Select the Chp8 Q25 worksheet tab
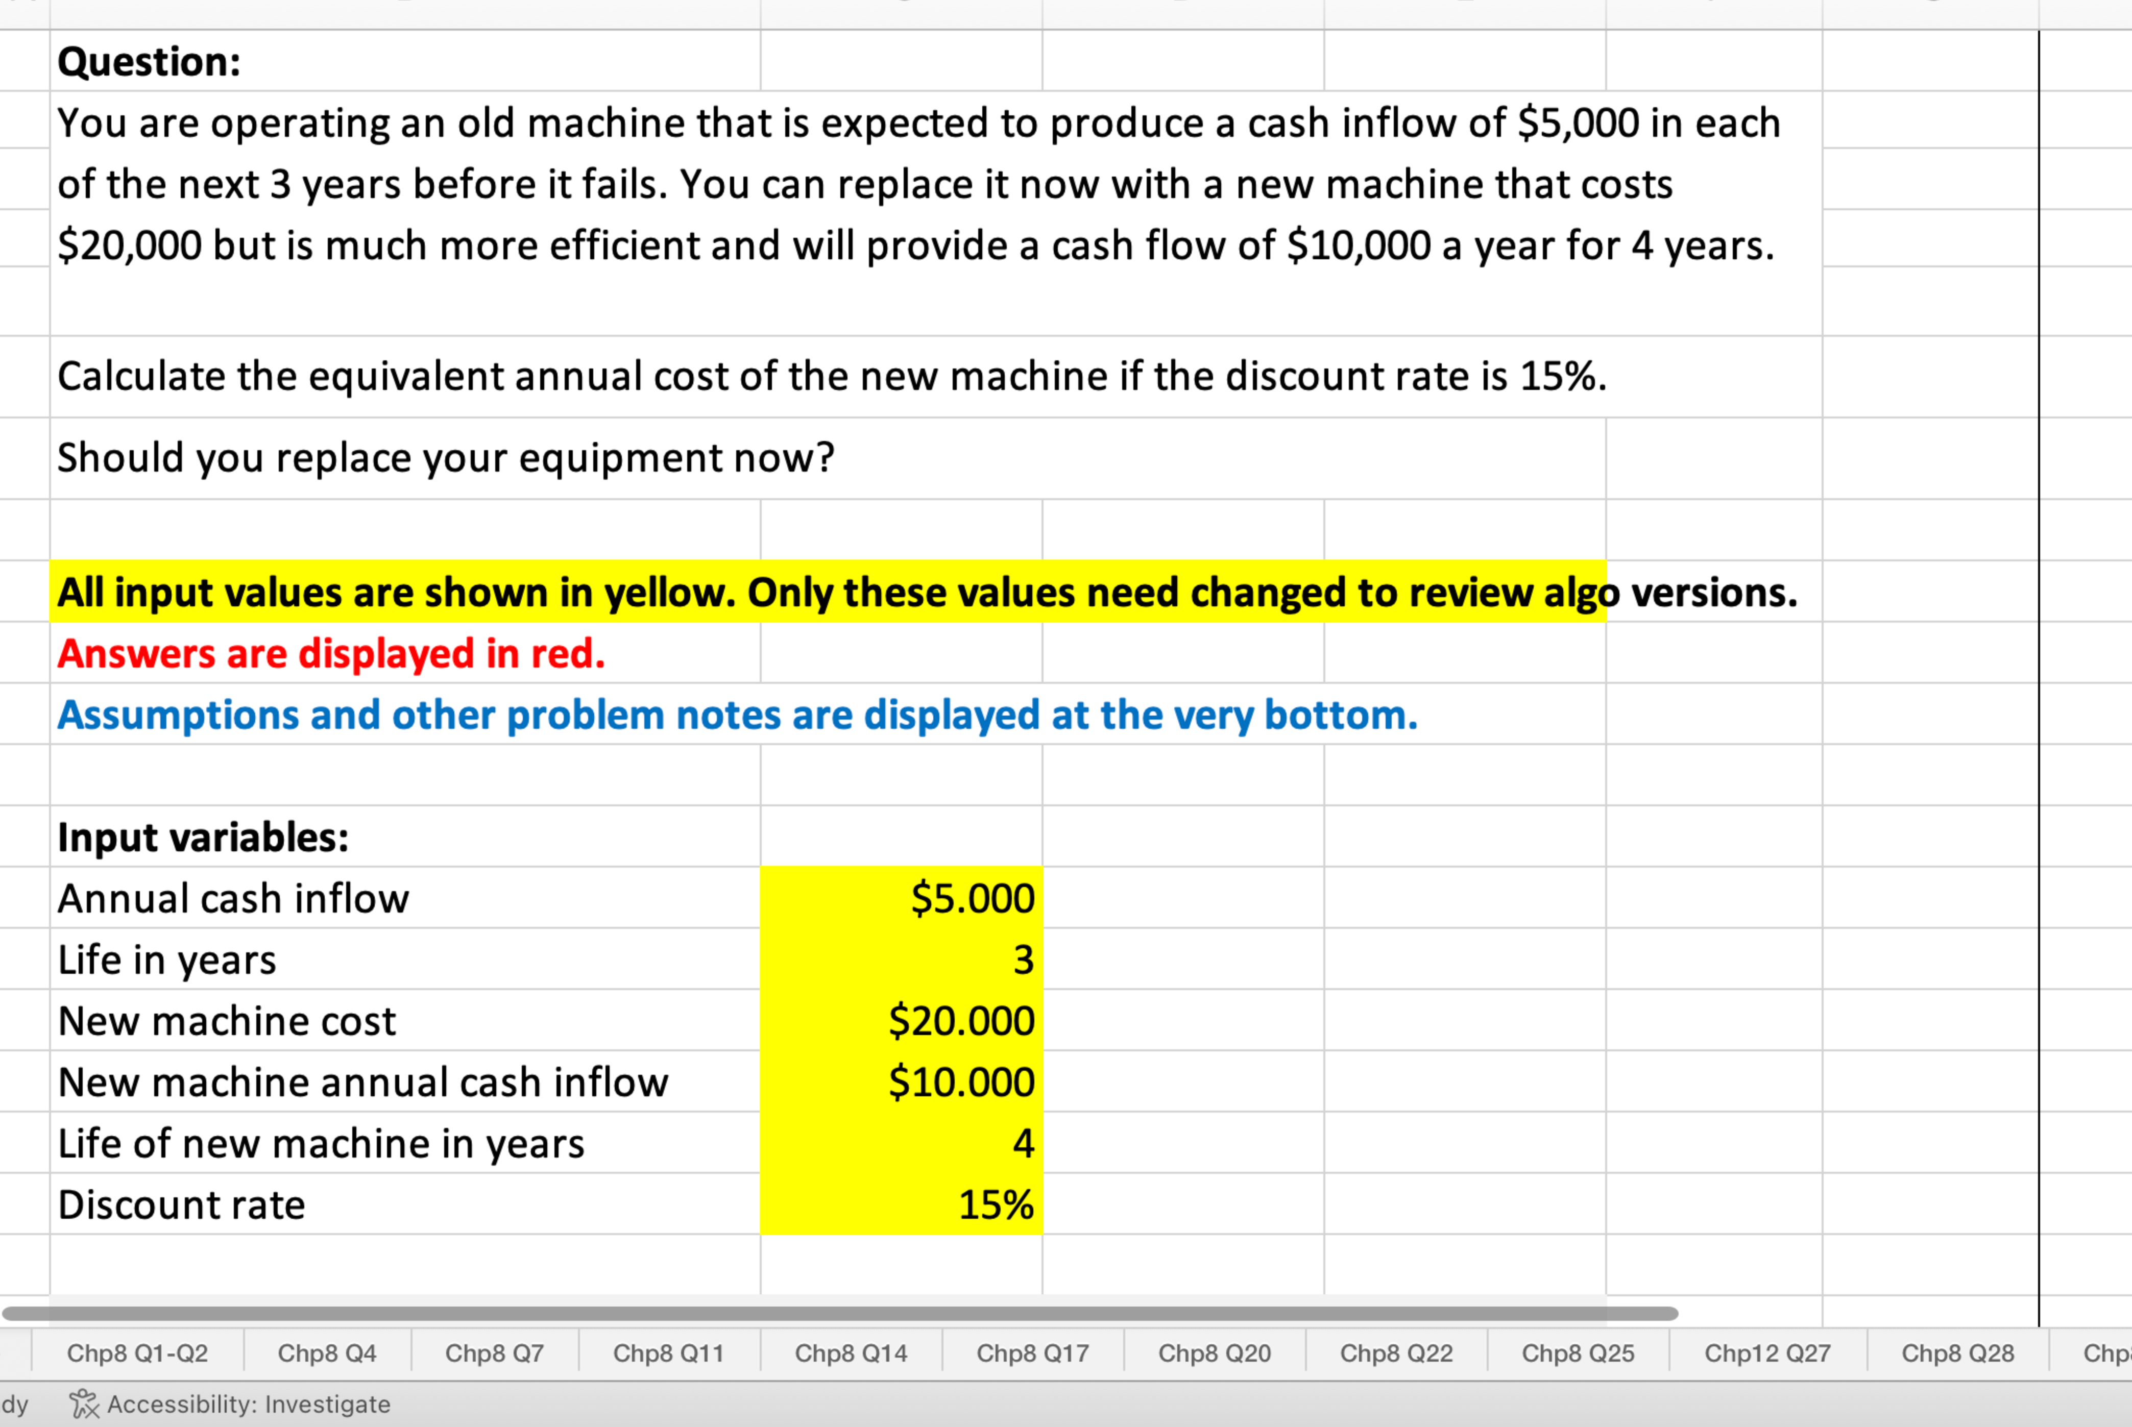2132x1427 pixels. (x=1578, y=1354)
